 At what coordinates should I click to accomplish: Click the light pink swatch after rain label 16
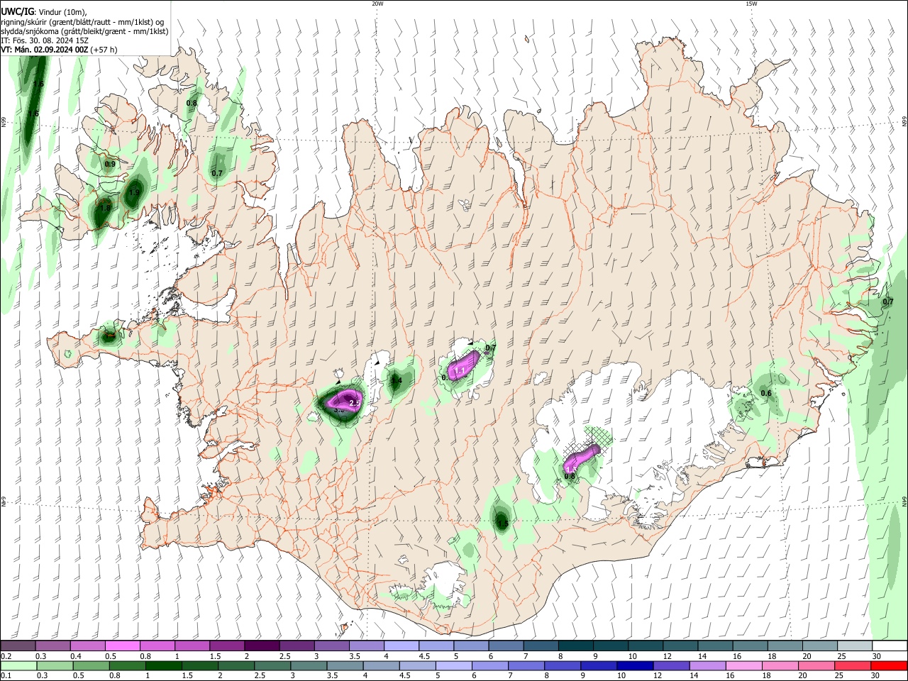tap(743, 665)
